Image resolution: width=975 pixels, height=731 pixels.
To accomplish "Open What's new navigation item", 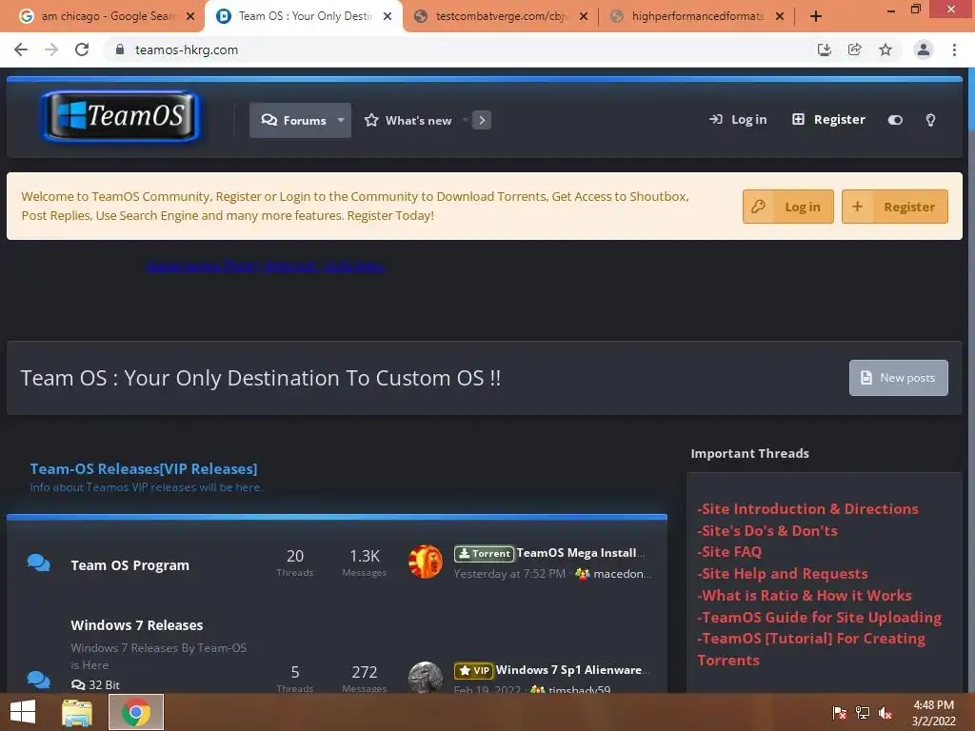I will (x=408, y=120).
